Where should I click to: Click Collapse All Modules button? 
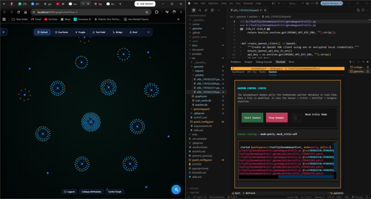coord(91,192)
